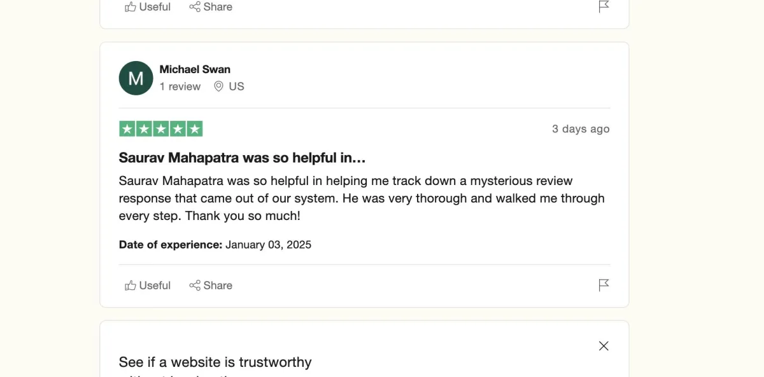Flag Michael Swan's review
The width and height of the screenshot is (764, 377).
point(604,285)
